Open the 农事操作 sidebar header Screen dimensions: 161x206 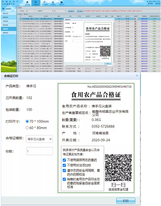[9, 9]
